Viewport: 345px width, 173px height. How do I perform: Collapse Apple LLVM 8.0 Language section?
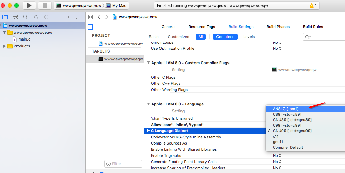[x=148, y=104]
